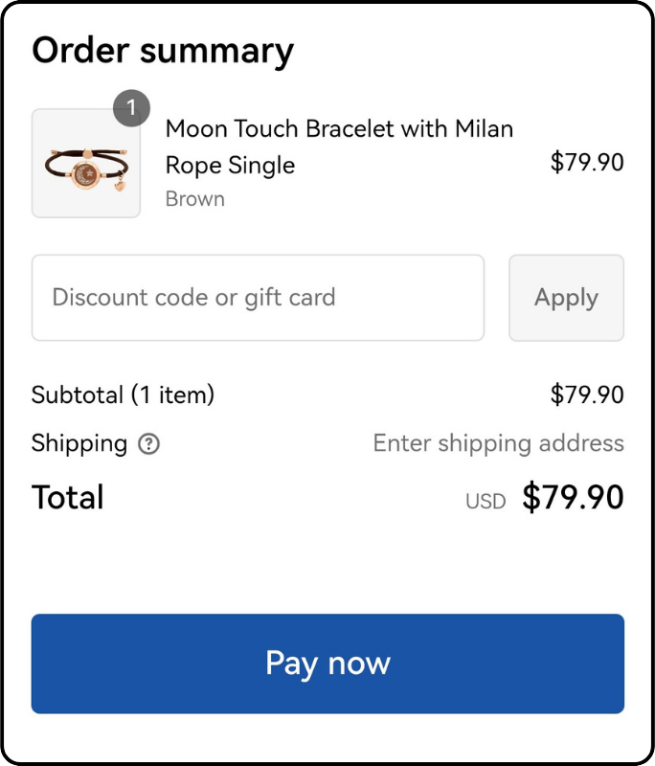Click the bold total amount $79.90
Screen dimensions: 655x766
tap(573, 497)
